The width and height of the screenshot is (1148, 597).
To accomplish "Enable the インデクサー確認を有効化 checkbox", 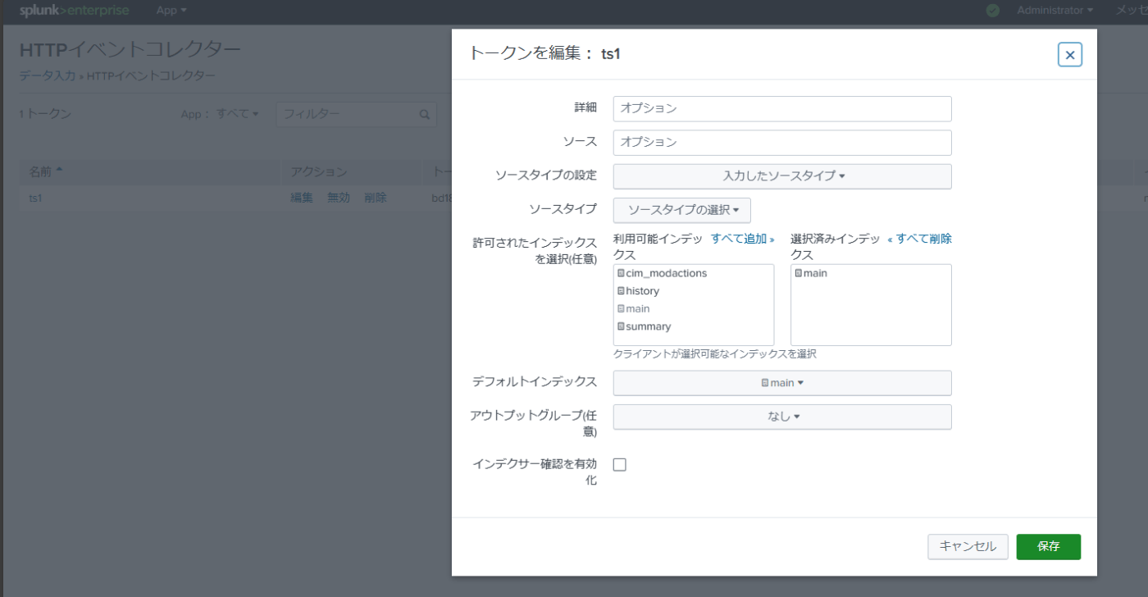I will 620,465.
